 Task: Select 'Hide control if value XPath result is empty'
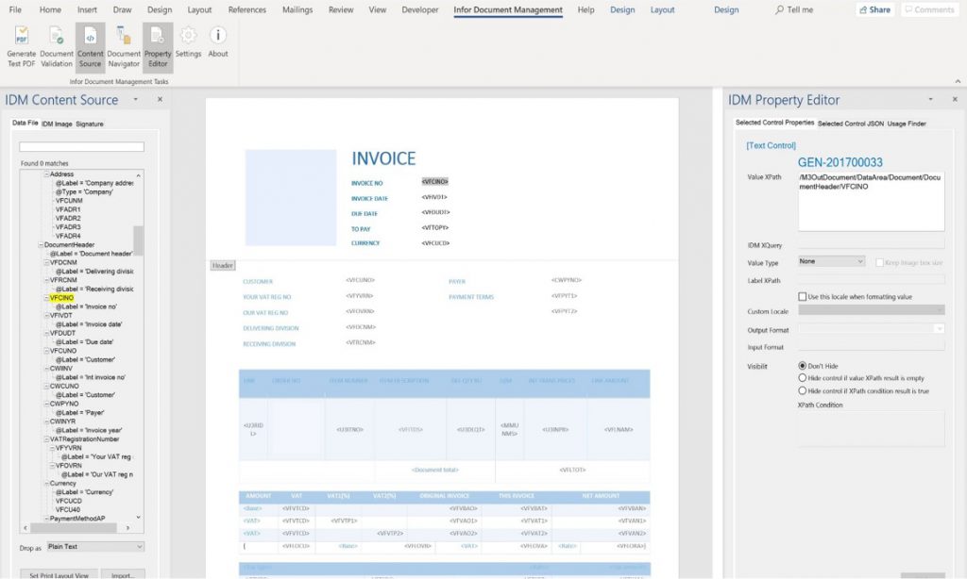click(803, 378)
